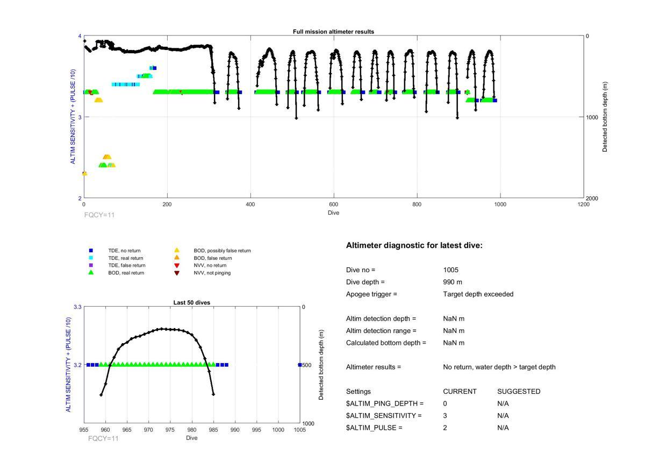Click the 'Dive no =' label
The image size is (645, 476).
(361, 270)
